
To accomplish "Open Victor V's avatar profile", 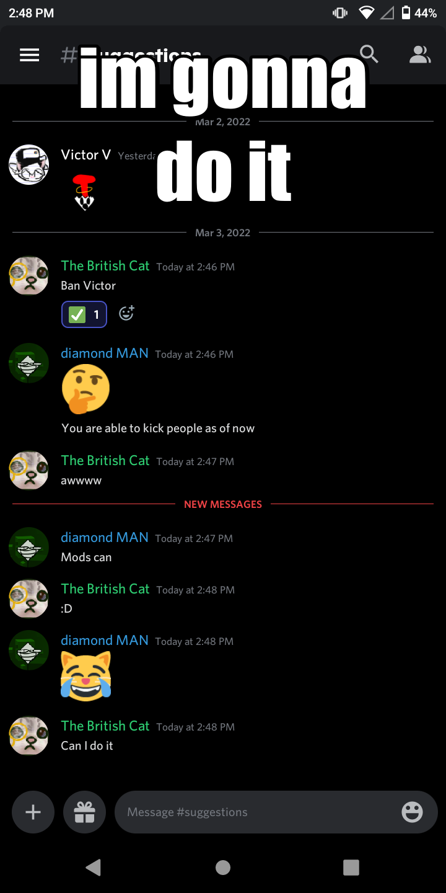I will click(28, 164).
